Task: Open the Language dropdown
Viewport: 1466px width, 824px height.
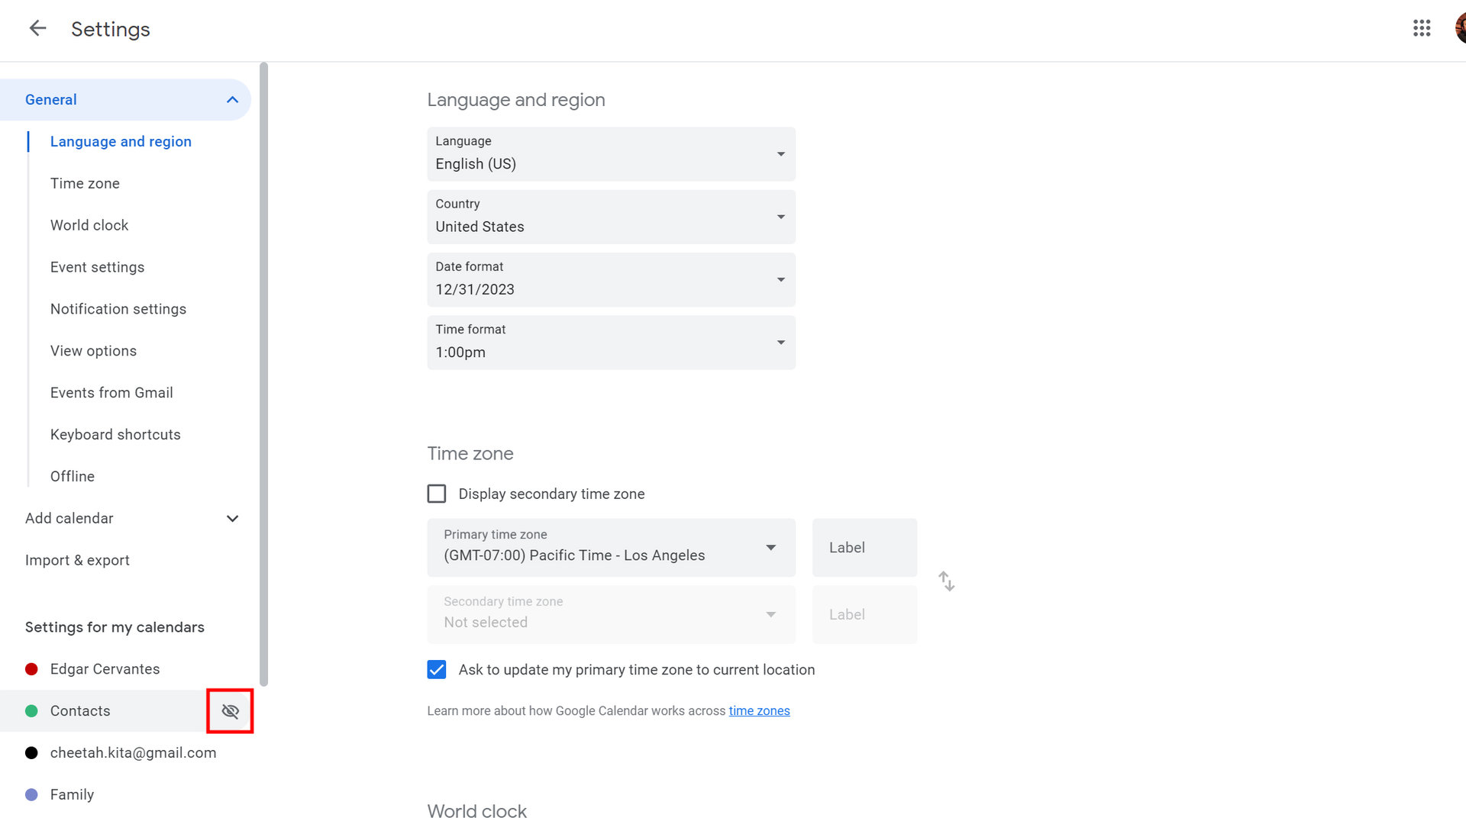Action: [611, 154]
